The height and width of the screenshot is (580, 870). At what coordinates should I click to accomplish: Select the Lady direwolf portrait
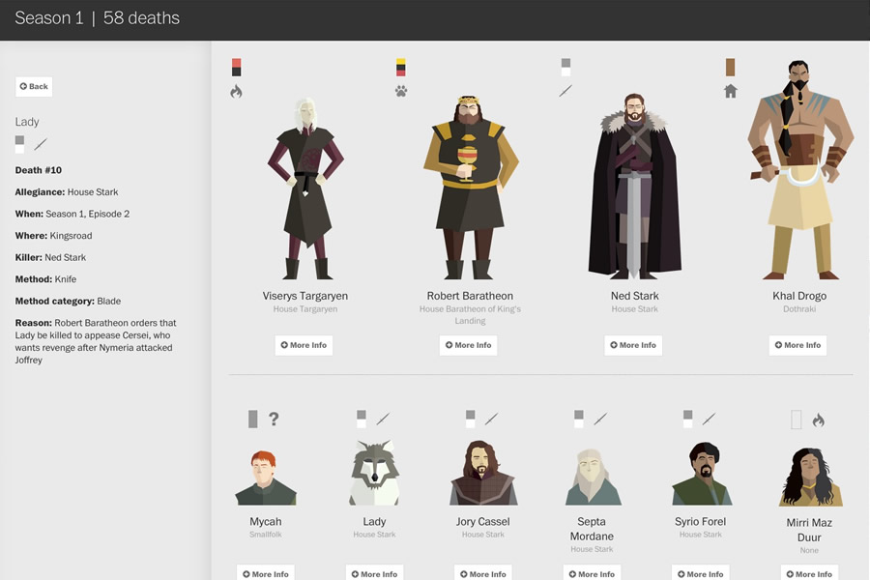(x=374, y=473)
